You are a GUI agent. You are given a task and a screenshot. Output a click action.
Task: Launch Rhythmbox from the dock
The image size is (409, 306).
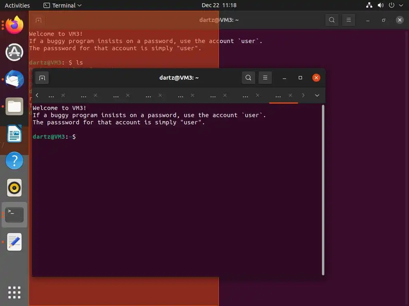[14, 188]
